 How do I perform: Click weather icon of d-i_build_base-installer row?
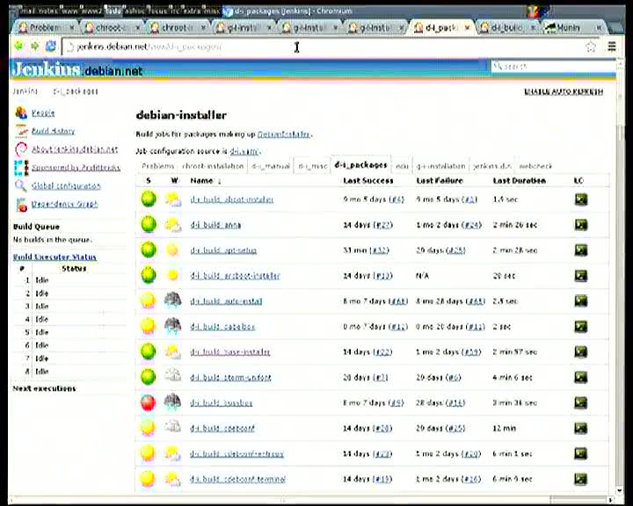[173, 351]
